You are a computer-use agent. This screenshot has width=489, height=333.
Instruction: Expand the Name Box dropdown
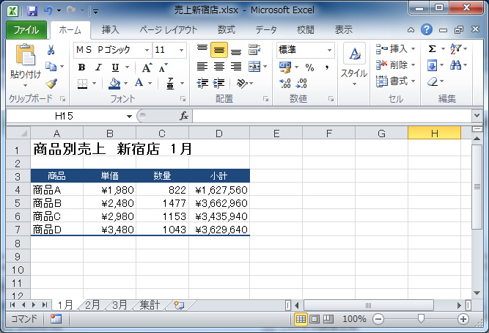coord(129,116)
